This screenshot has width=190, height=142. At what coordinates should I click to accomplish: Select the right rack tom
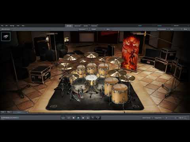click(103, 69)
